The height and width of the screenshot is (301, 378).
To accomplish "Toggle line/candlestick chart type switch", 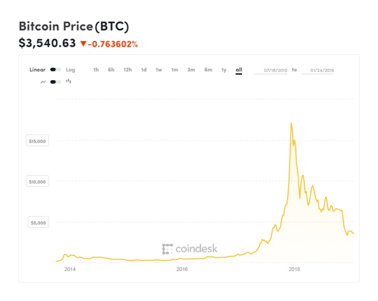I will 56,81.
